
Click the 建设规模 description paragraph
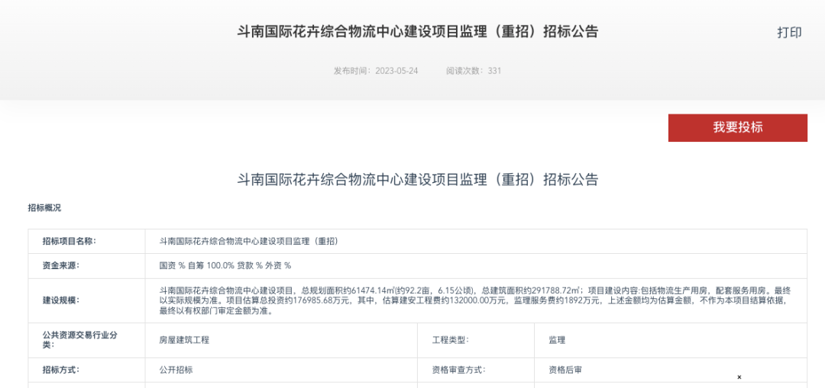pyautogui.click(x=474, y=300)
